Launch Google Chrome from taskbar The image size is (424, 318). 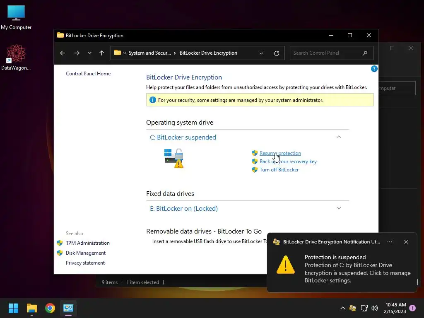coord(50,308)
